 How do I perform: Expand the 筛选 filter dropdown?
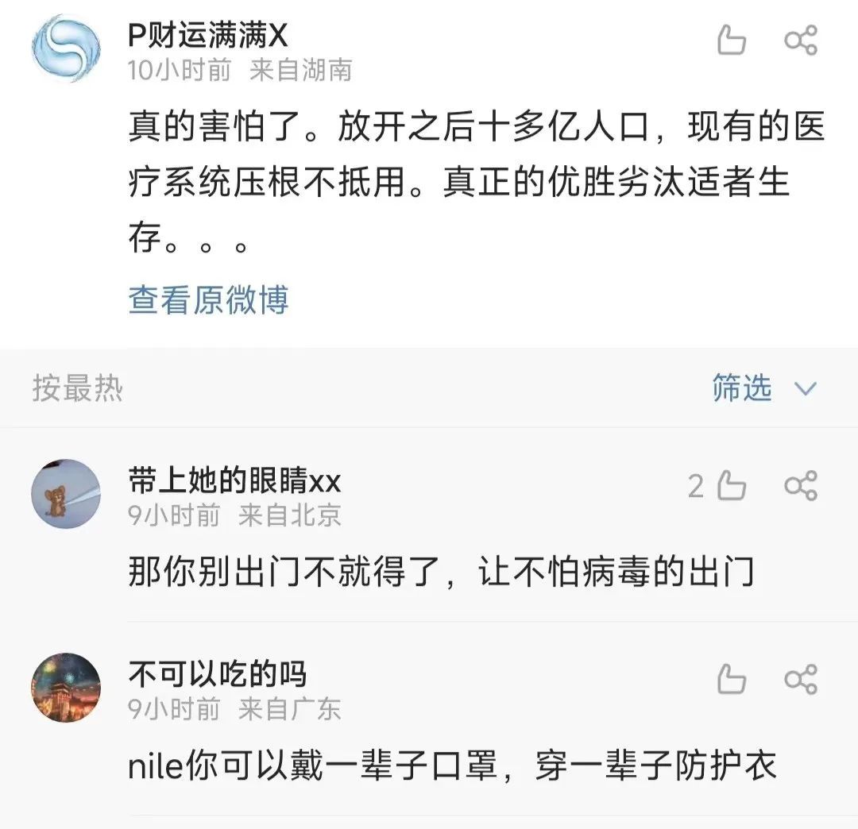[742, 388]
